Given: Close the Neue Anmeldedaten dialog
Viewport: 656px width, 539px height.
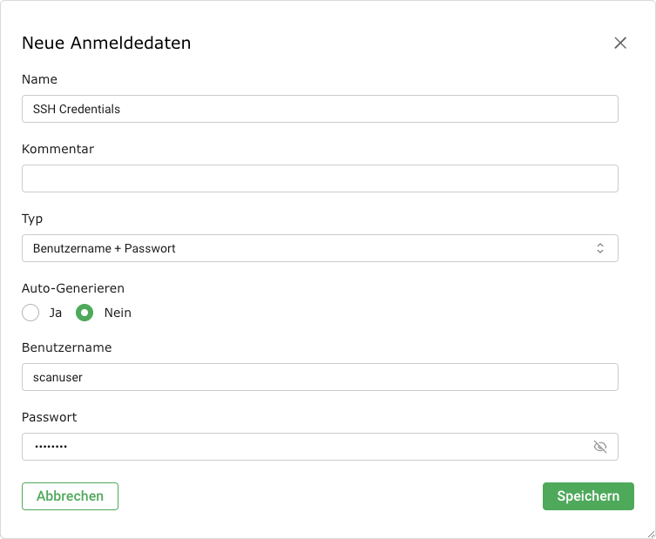Looking at the screenshot, I should point(620,43).
